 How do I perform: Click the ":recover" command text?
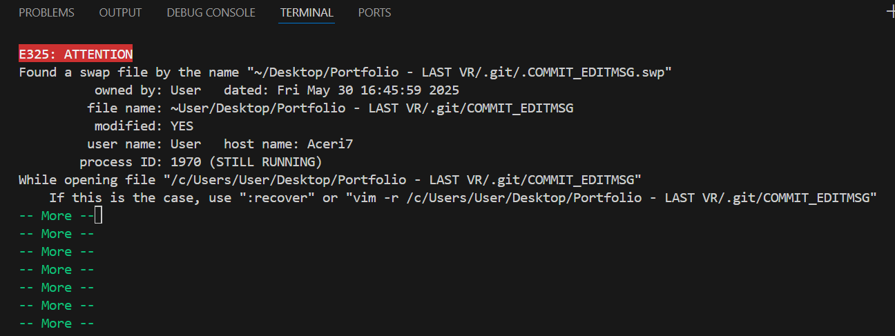click(291, 198)
